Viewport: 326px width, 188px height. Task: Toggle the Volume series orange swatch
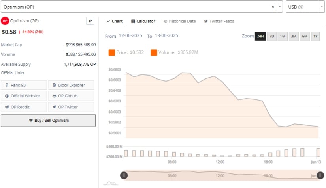[154, 52]
